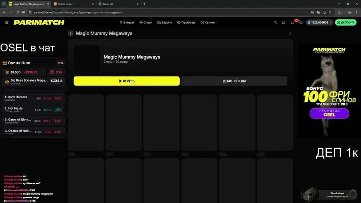Expand the balance 1525.696033 dropdown

pos(320,22)
